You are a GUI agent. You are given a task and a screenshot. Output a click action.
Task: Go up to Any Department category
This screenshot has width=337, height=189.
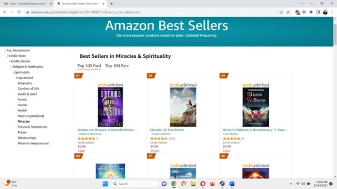[x=18, y=50]
